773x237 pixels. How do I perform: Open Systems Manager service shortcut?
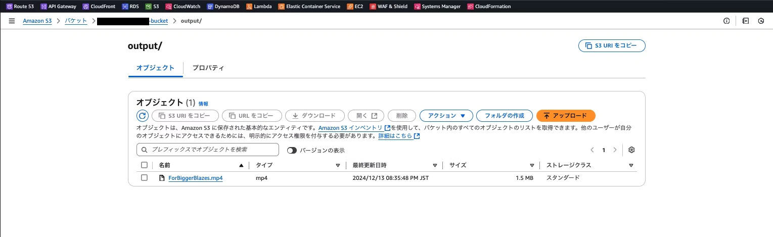[x=437, y=7]
